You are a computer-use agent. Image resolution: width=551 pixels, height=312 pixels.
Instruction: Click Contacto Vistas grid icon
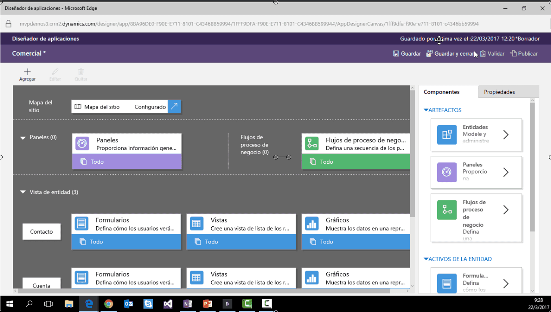196,224
